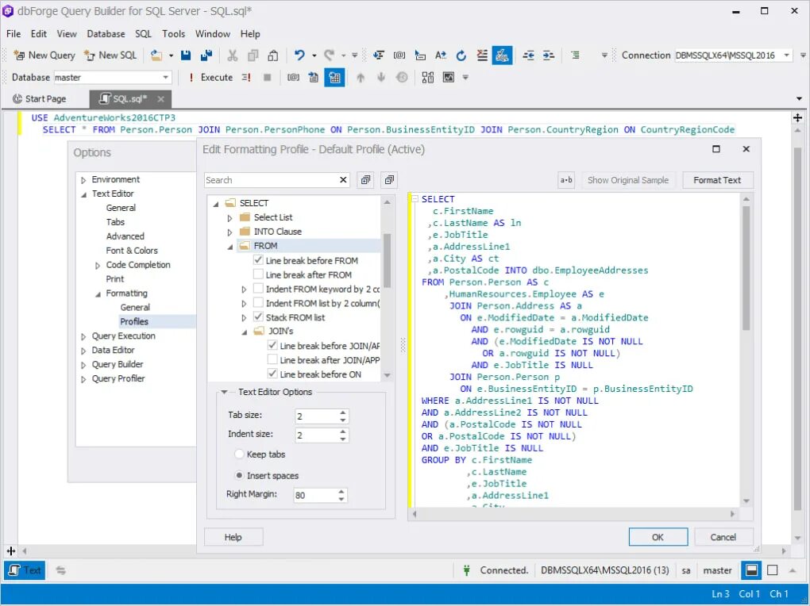Click the increase indent icon
Image resolution: width=810 pixels, height=606 pixels.
pos(549,56)
